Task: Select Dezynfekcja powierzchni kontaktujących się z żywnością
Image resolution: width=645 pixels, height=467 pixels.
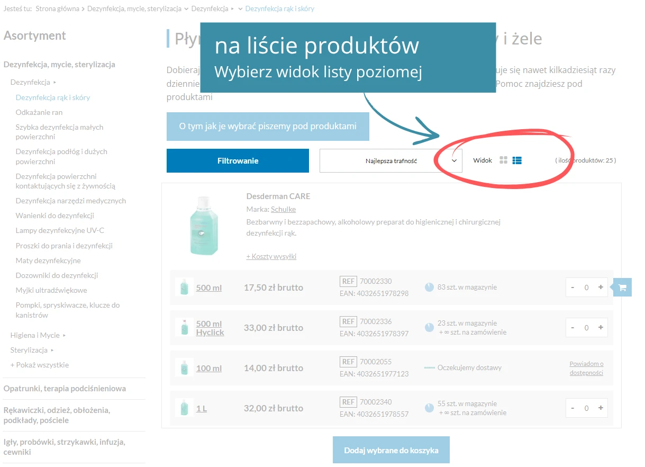Action: 66,181
